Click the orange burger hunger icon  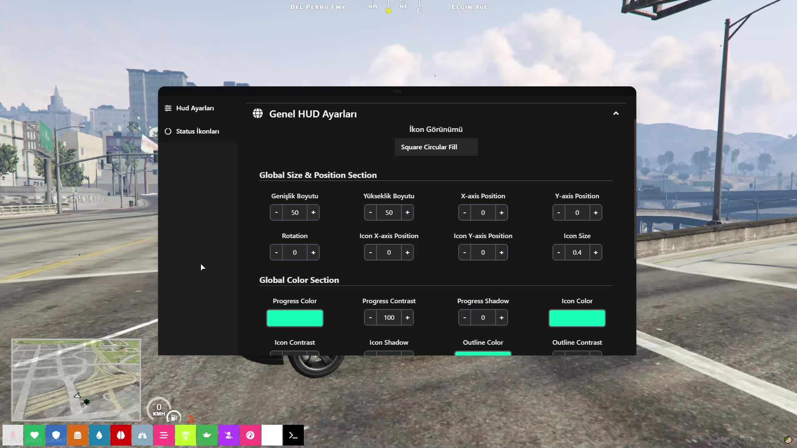click(x=78, y=435)
